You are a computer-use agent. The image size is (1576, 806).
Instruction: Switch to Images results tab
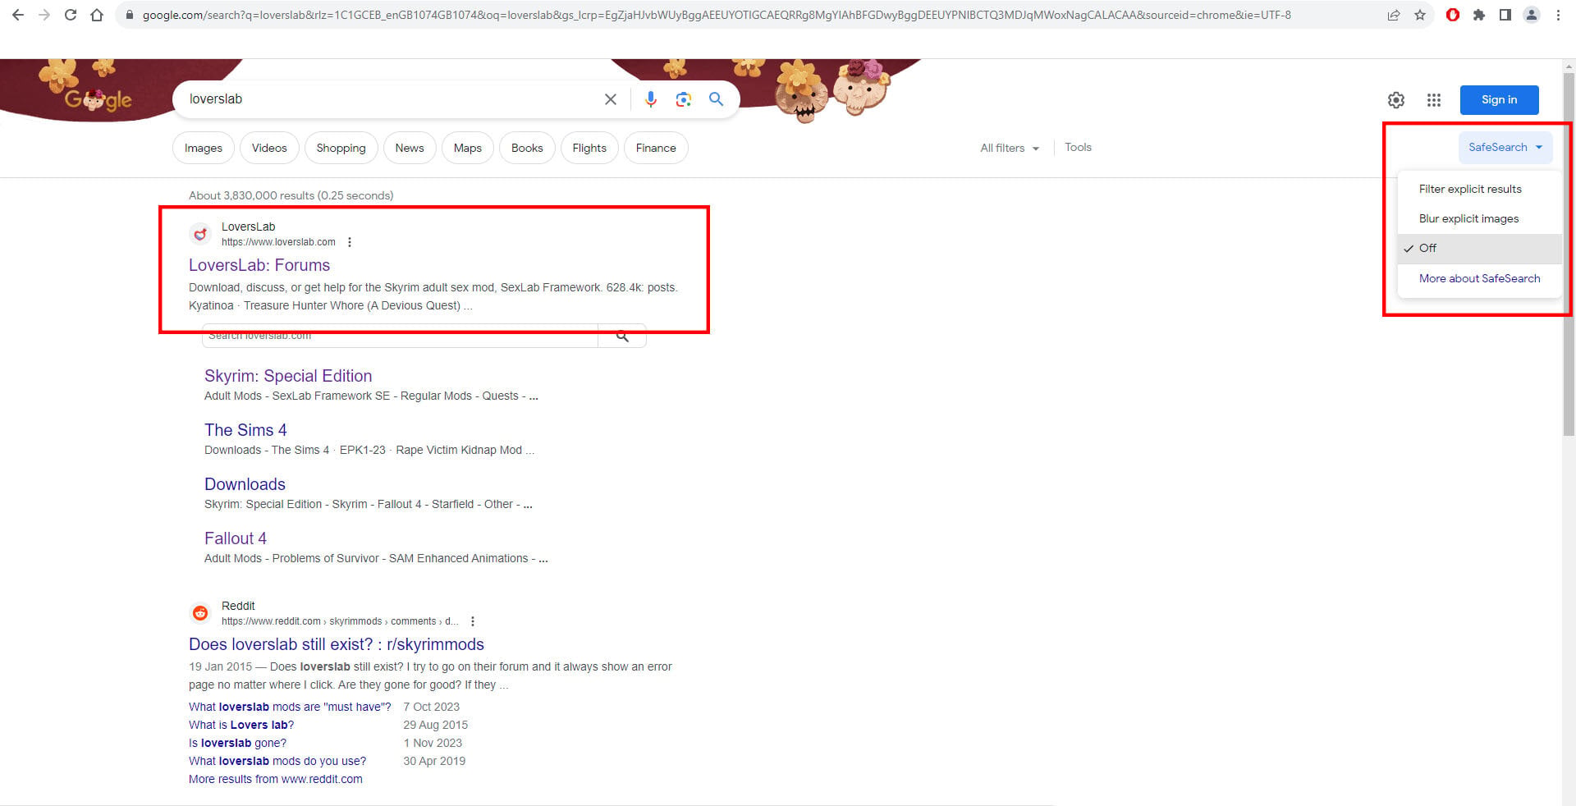[204, 148]
